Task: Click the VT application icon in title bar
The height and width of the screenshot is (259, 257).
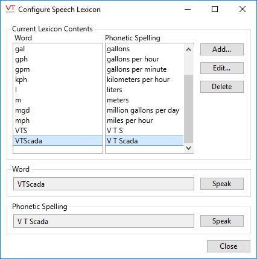Action: (x=10, y=9)
